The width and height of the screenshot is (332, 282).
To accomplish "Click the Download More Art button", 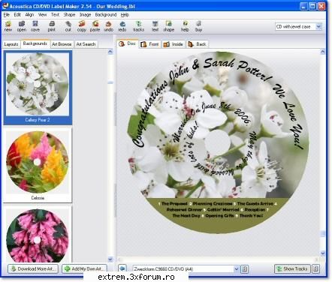I will pos(33,268).
